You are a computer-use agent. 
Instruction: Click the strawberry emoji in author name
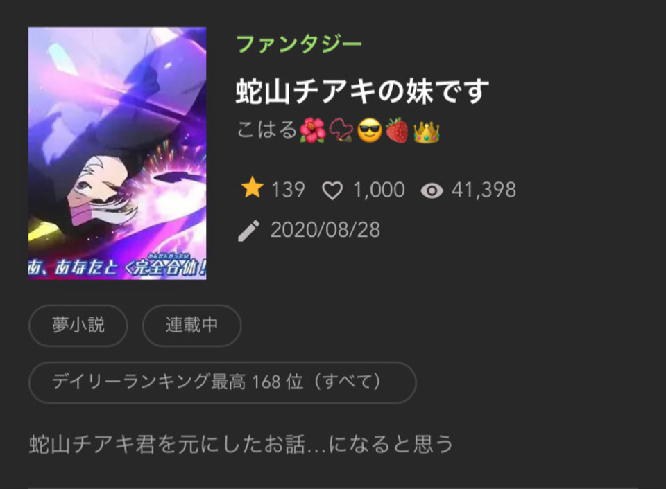pyautogui.click(x=397, y=130)
